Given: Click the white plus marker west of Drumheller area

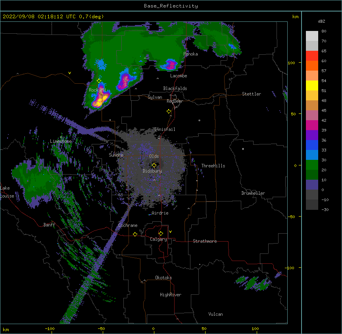Looking at the screenshot, I should tap(243, 149).
